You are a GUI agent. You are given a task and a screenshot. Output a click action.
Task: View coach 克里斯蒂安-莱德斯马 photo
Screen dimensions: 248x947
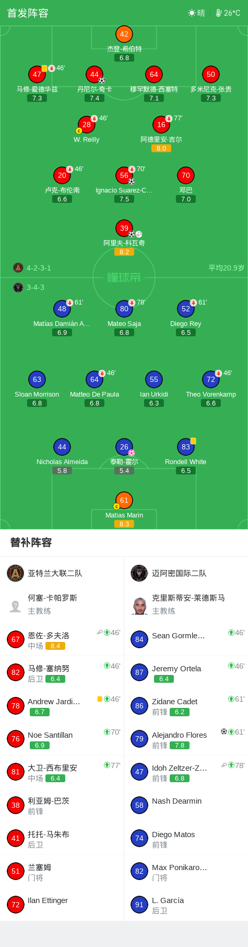click(x=139, y=606)
